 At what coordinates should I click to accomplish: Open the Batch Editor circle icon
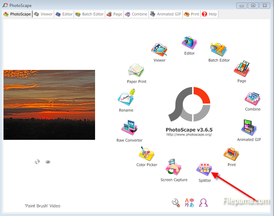click(x=219, y=50)
